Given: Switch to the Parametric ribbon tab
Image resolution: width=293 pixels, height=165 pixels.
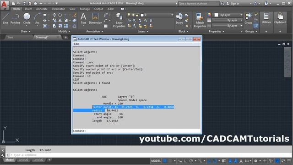Looking at the screenshot, I should coord(58,9).
